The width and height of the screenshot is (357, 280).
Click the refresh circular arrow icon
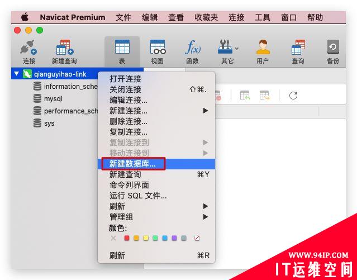click(293, 95)
